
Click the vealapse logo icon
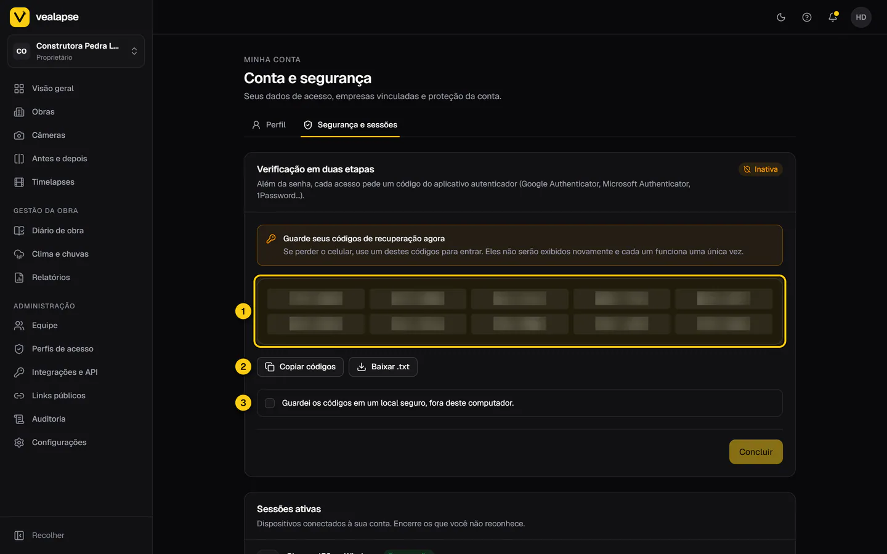[x=20, y=17]
